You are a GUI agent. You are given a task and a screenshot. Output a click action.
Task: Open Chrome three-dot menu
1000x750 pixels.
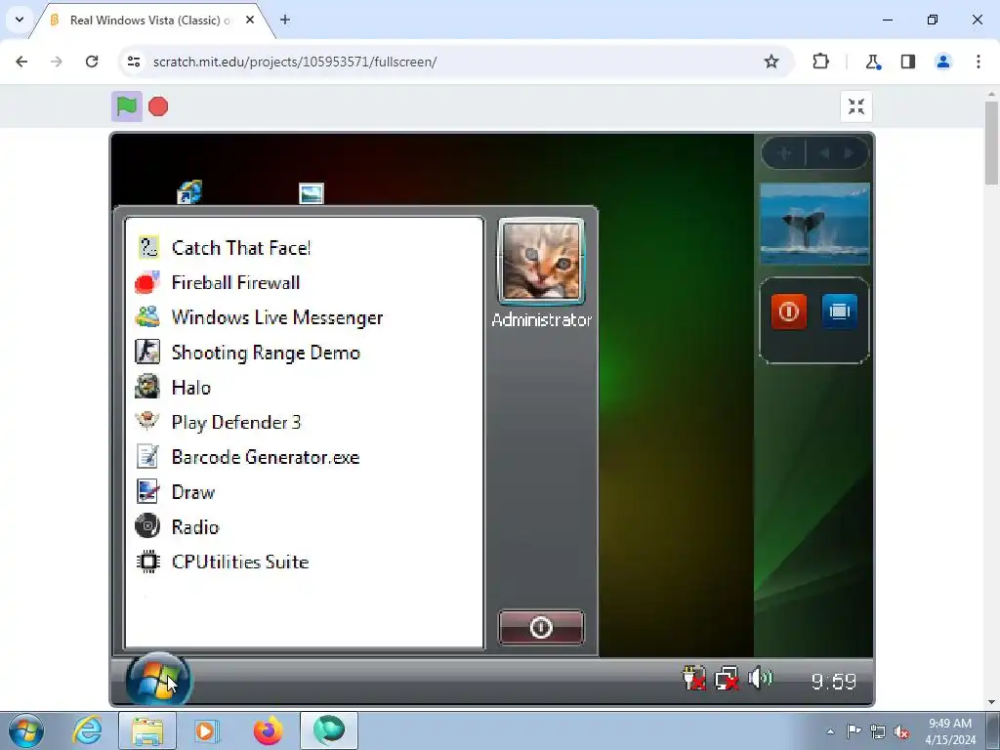click(978, 62)
